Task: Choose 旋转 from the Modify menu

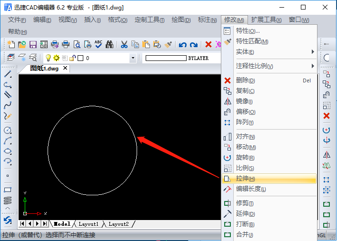Action: click(269, 158)
